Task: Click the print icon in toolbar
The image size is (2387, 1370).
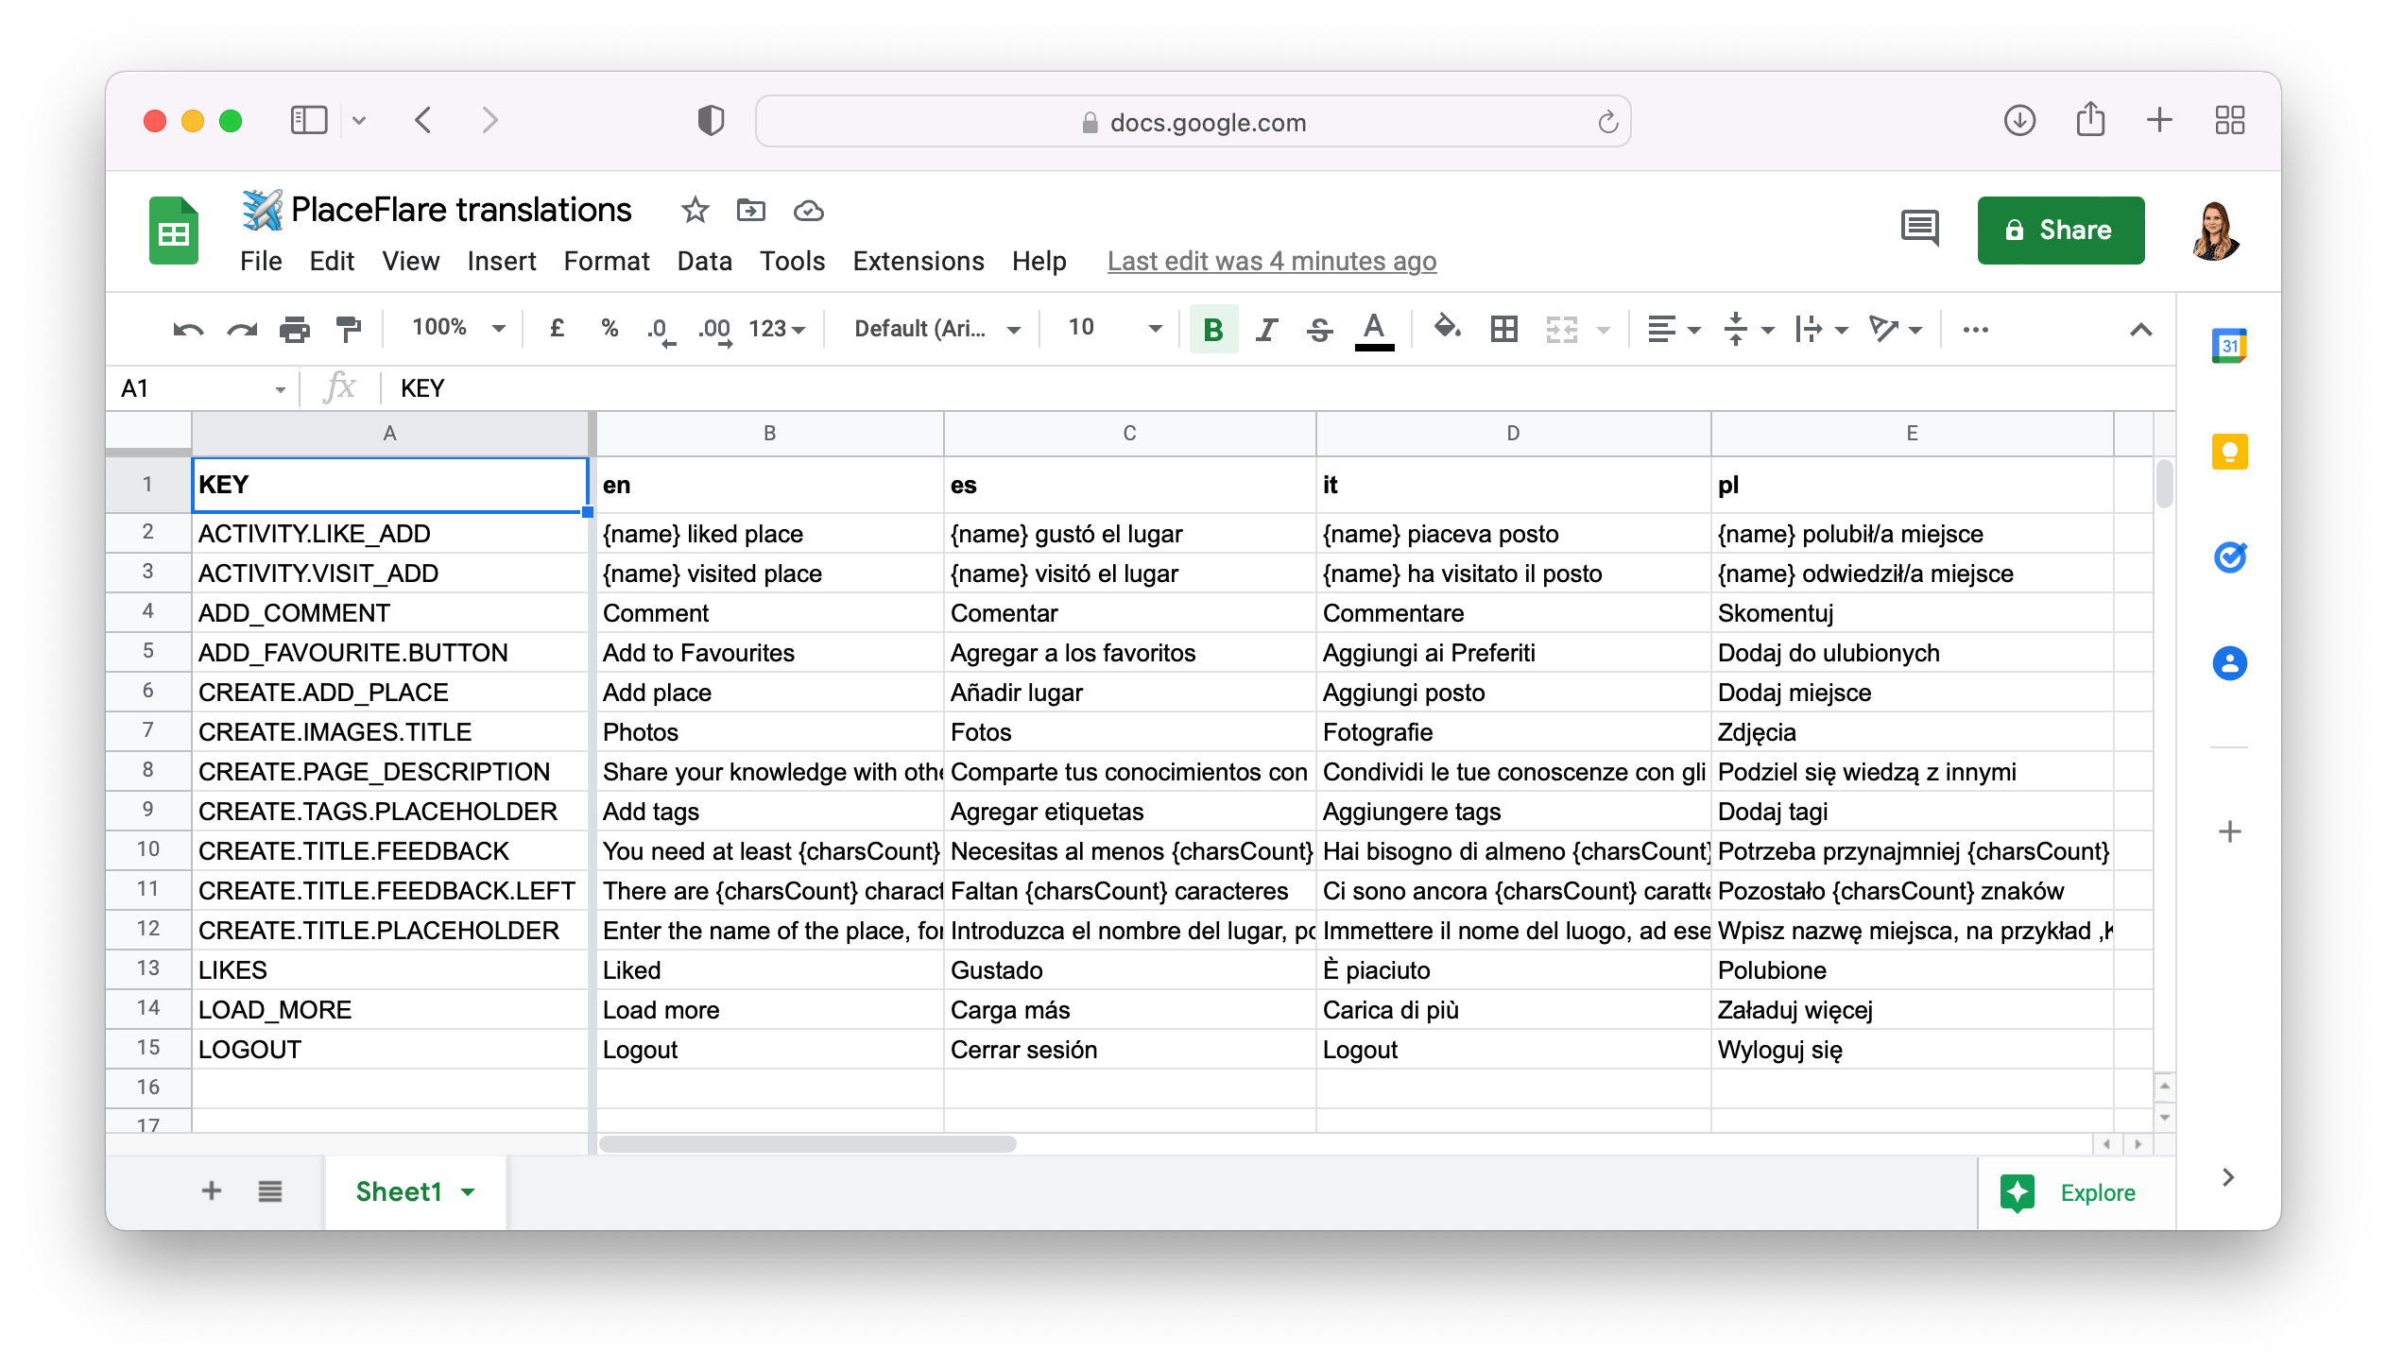Action: point(295,329)
